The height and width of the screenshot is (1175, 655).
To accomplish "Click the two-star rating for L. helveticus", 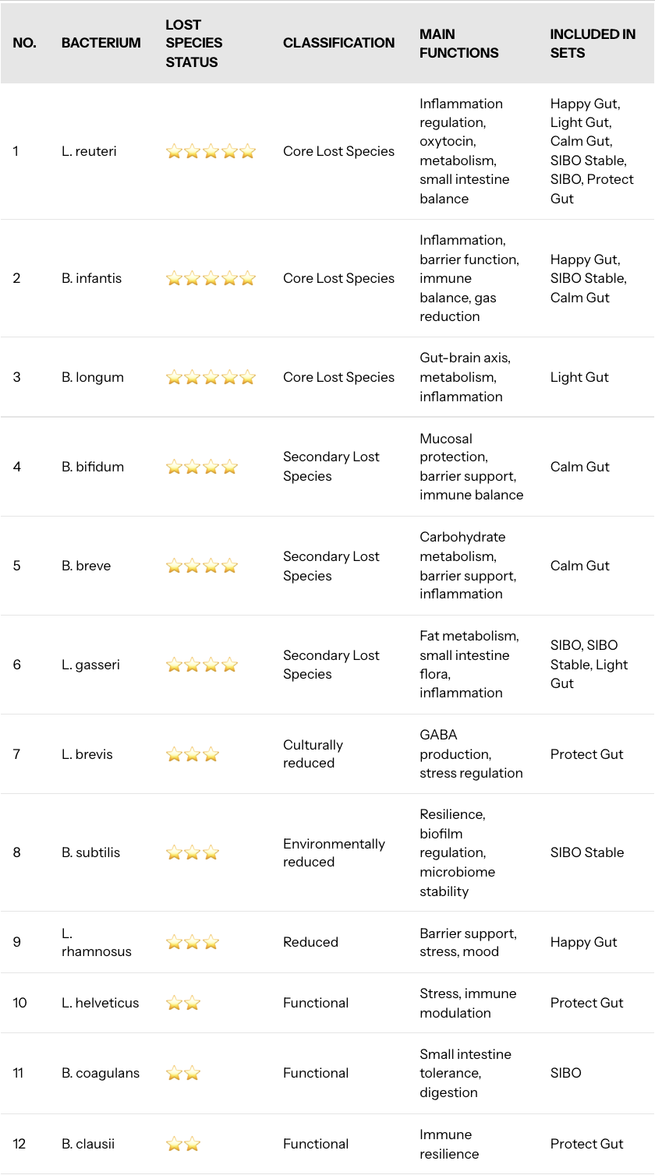I will pos(183,1003).
